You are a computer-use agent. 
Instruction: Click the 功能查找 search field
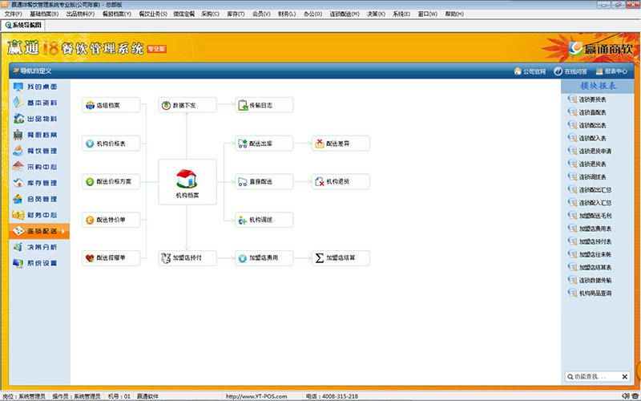click(x=595, y=376)
